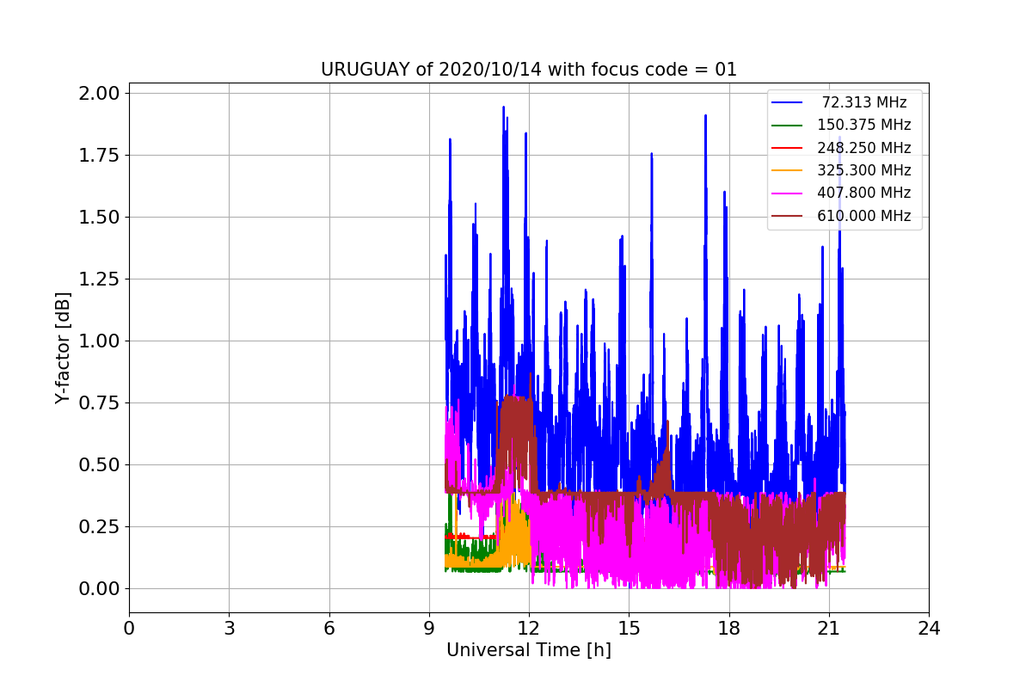Click the y-axis tick label 0.75

100,403
